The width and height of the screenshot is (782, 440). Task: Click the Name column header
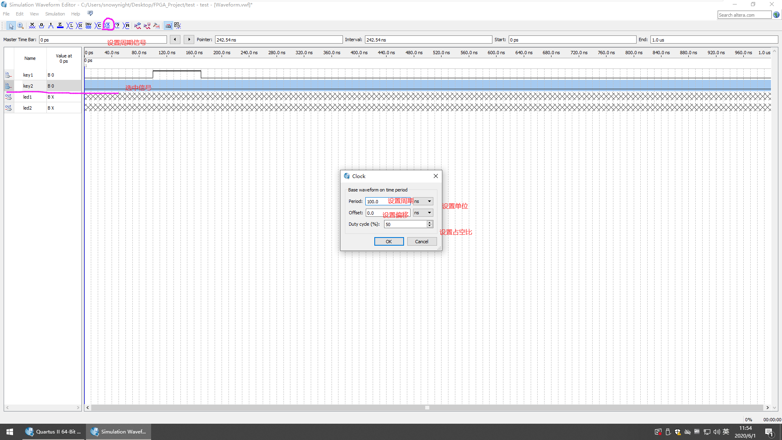(x=30, y=58)
